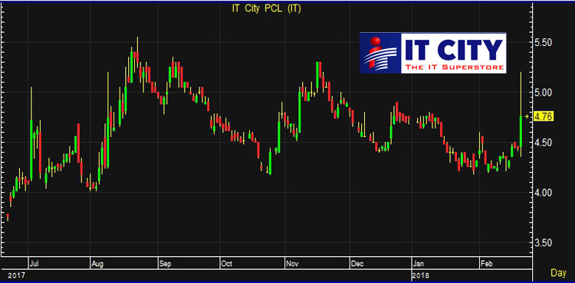Click the IT CITY superstore logo

tap(432, 53)
